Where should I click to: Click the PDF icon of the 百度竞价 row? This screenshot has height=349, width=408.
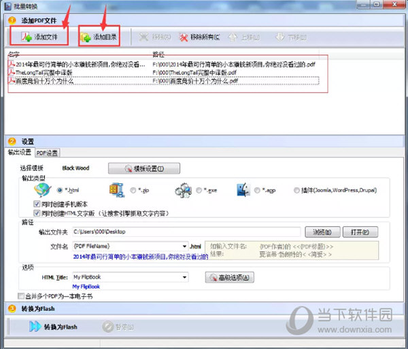point(11,81)
